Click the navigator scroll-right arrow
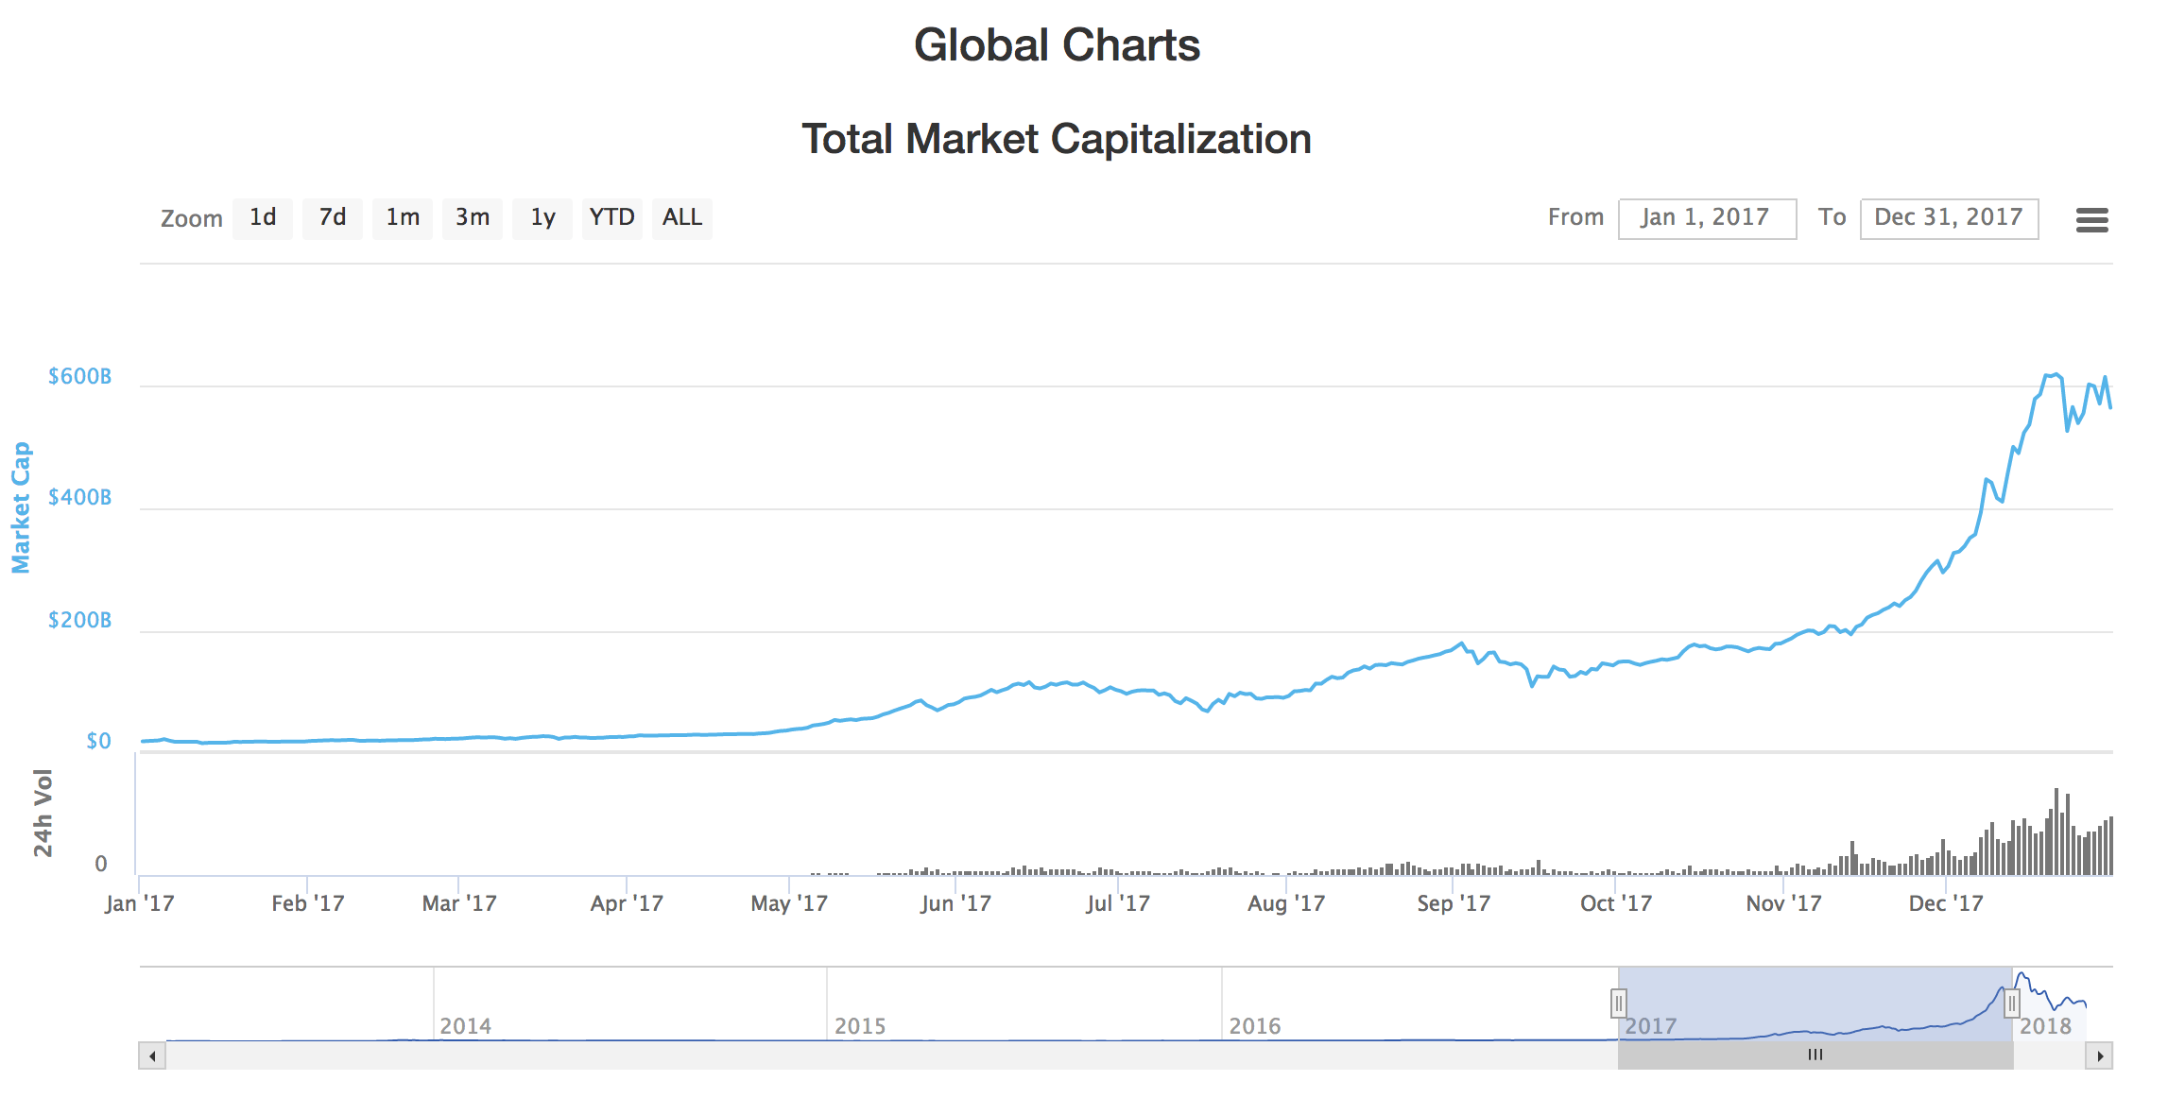The width and height of the screenshot is (2168, 1098). coord(2099,1055)
